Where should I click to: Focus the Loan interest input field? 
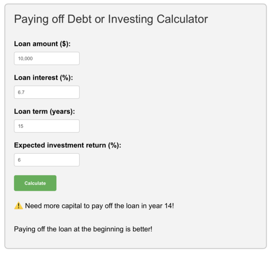pos(47,92)
